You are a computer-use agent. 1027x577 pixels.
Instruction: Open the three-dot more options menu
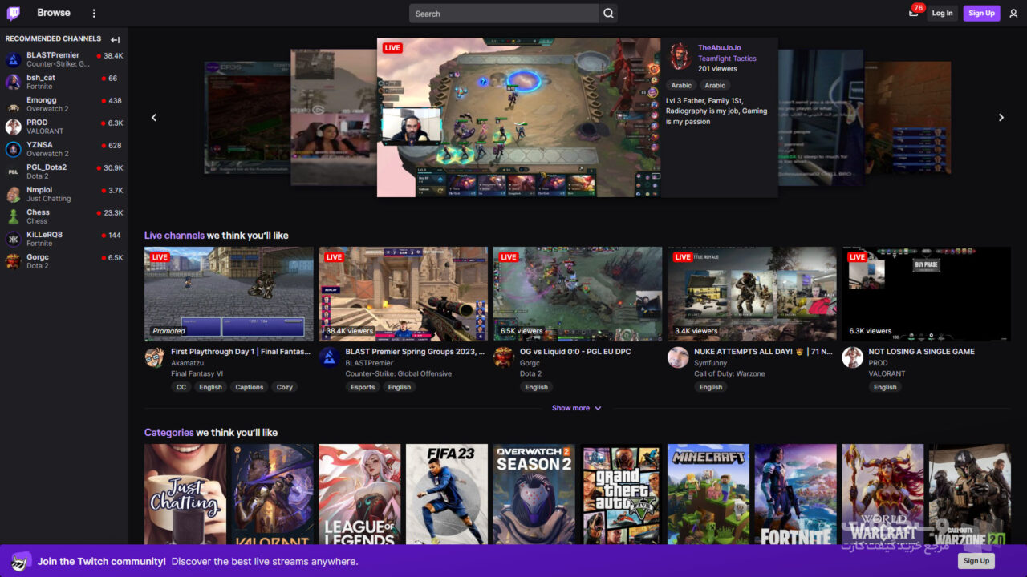tap(94, 14)
